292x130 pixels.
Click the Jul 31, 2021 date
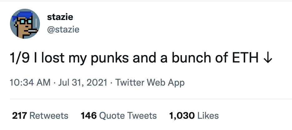tap(83, 82)
